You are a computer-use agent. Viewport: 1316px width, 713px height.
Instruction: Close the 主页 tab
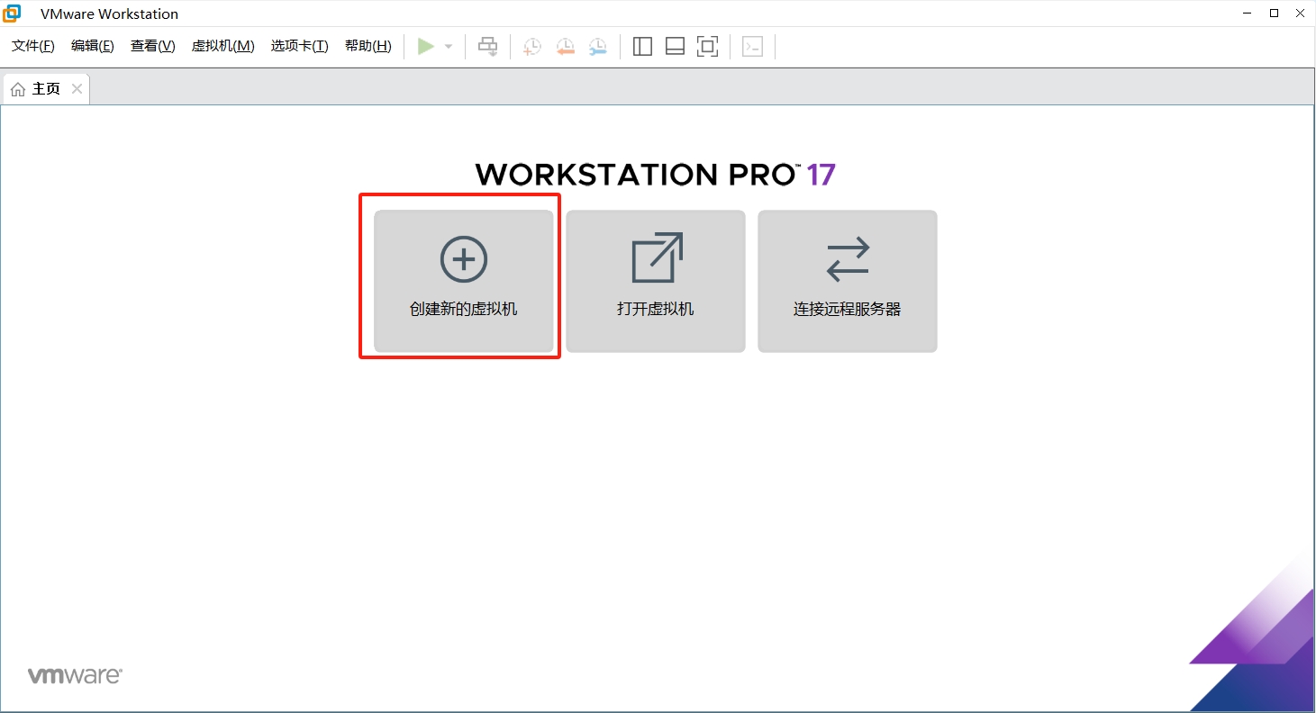tap(77, 89)
